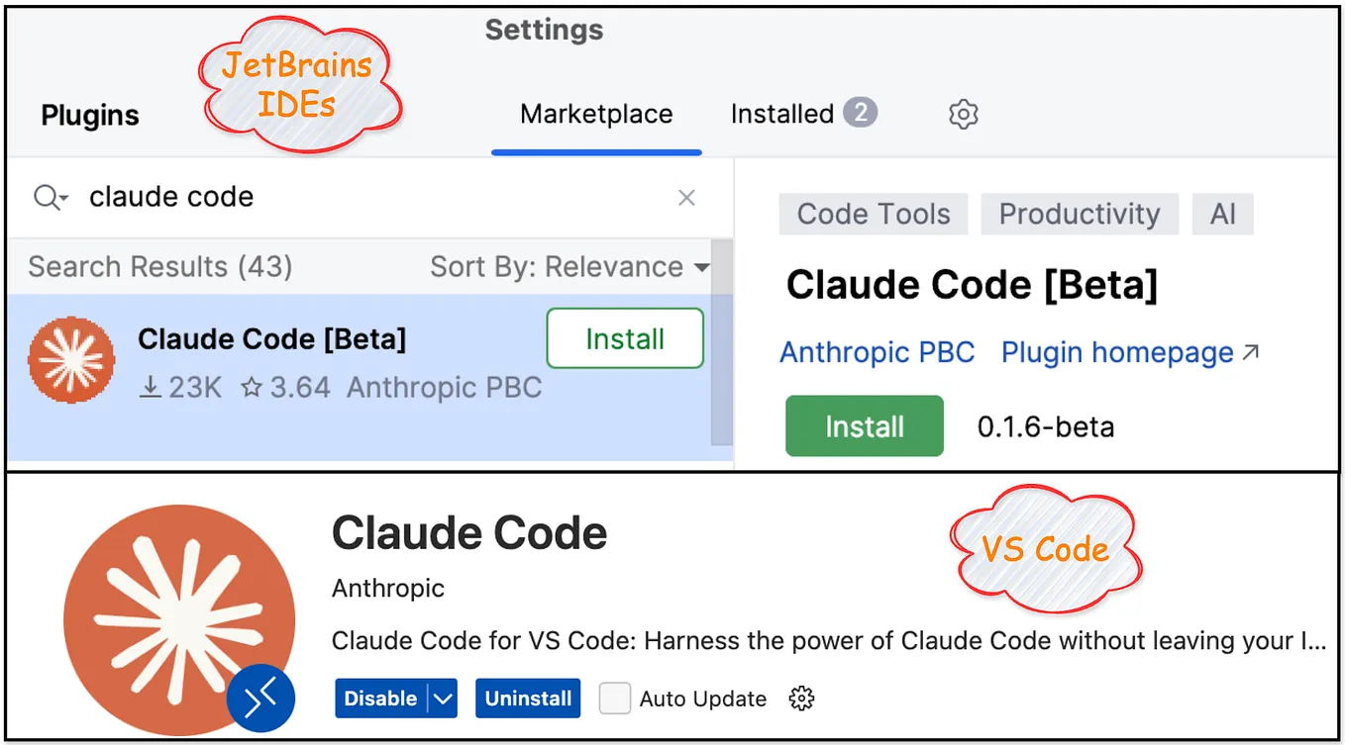The height and width of the screenshot is (745, 1345).
Task: Click inside the claude code search field
Action: click(297, 197)
